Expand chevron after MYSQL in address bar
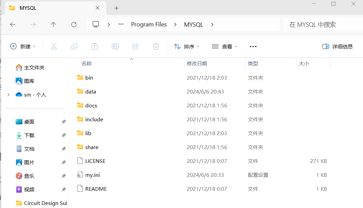Viewport: 363px width, 208px height. [212, 24]
